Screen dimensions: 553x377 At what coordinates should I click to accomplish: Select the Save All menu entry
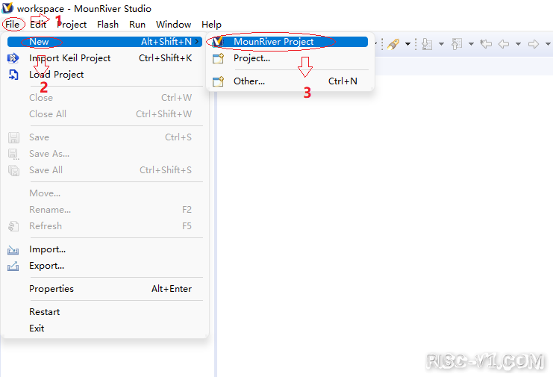point(104,170)
